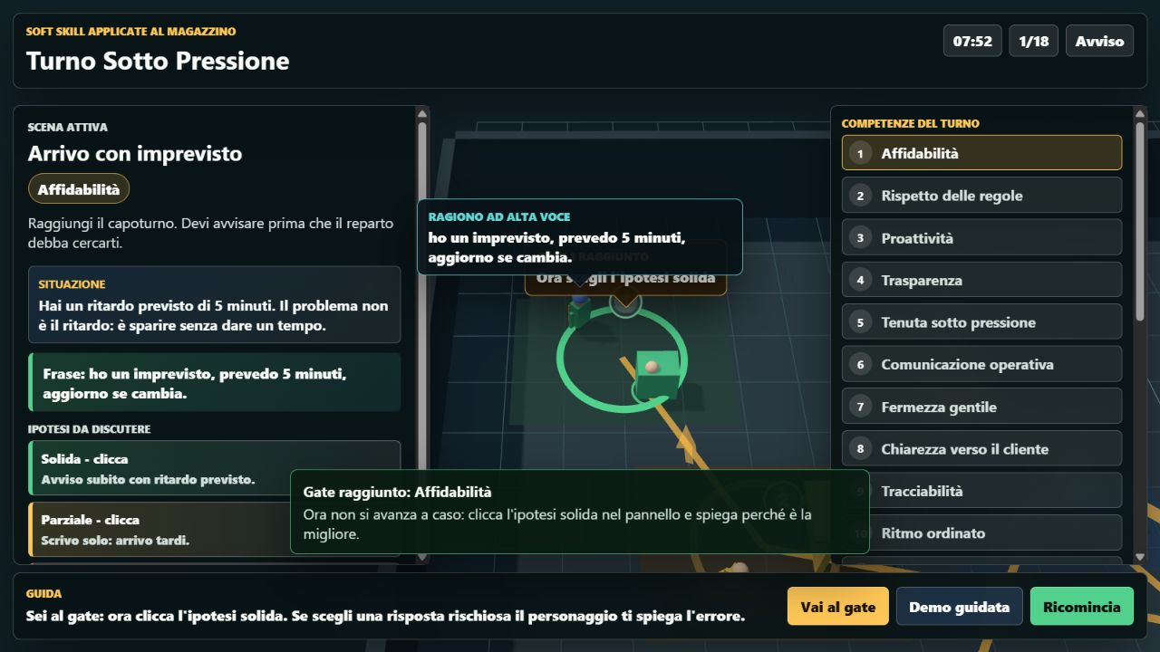Select competency Comunicazione operativa
The width and height of the screenshot is (1160, 652).
coord(981,364)
